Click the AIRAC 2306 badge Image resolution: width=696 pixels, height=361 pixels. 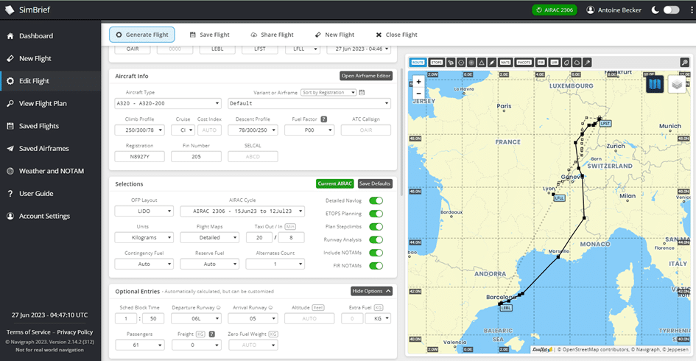[555, 10]
